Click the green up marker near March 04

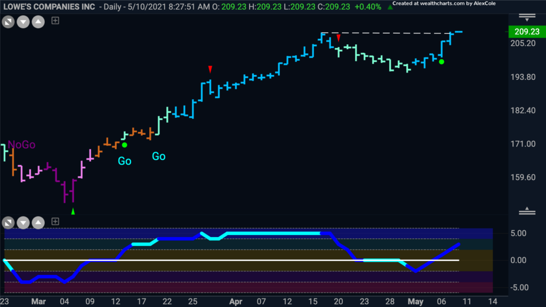(73, 211)
